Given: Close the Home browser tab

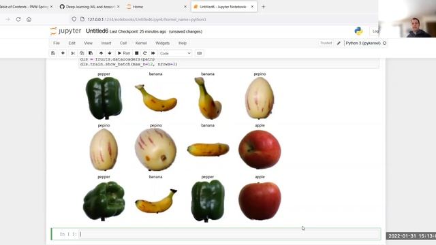Looking at the screenshot, I should coord(185,7).
